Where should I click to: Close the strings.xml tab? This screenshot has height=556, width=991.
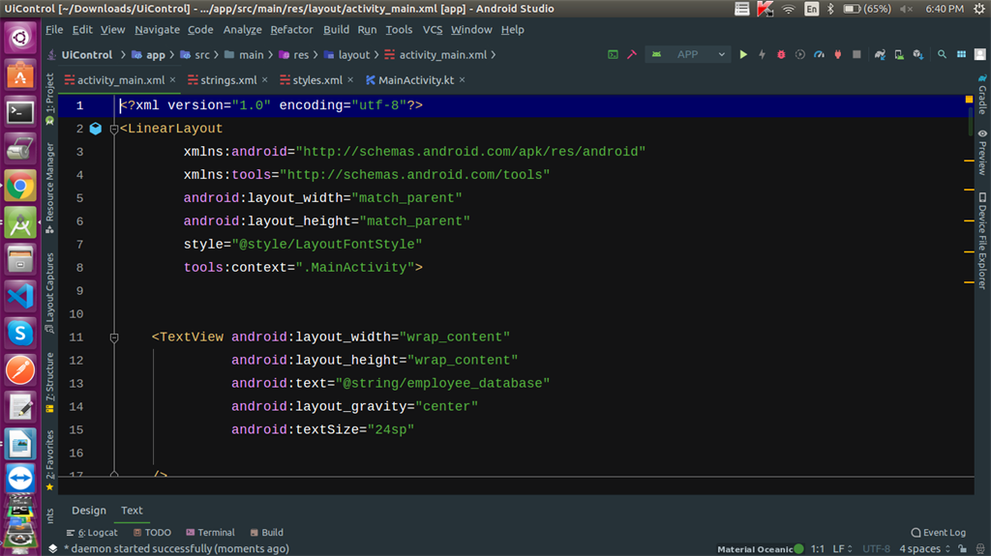[265, 79]
